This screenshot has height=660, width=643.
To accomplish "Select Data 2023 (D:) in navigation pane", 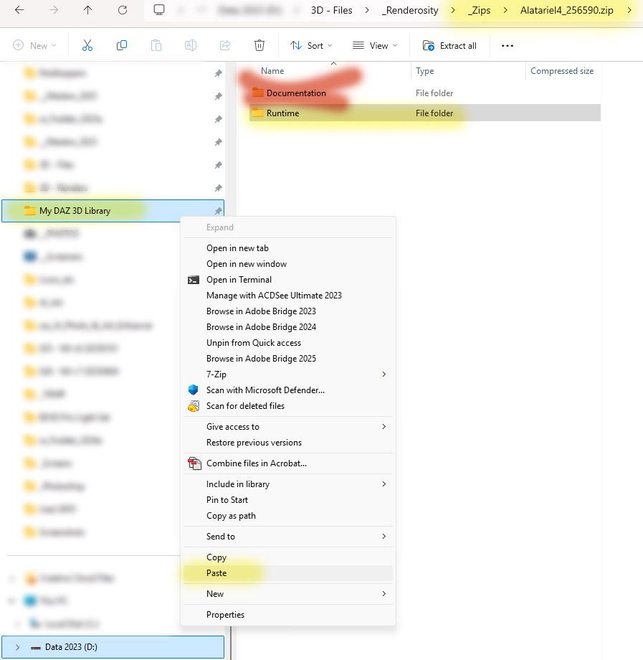I will pyautogui.click(x=113, y=647).
